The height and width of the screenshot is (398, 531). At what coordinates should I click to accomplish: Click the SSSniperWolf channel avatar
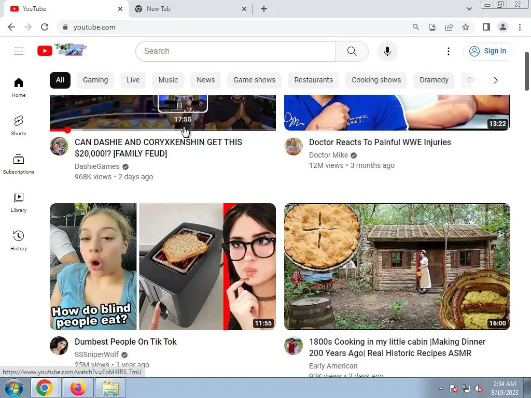tap(59, 346)
